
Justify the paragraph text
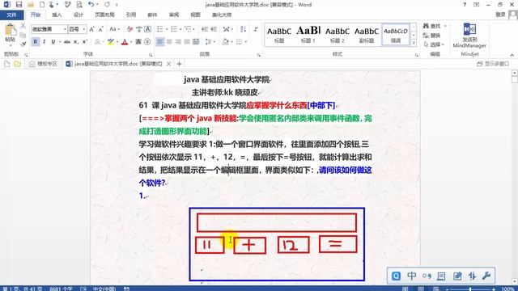187,41
